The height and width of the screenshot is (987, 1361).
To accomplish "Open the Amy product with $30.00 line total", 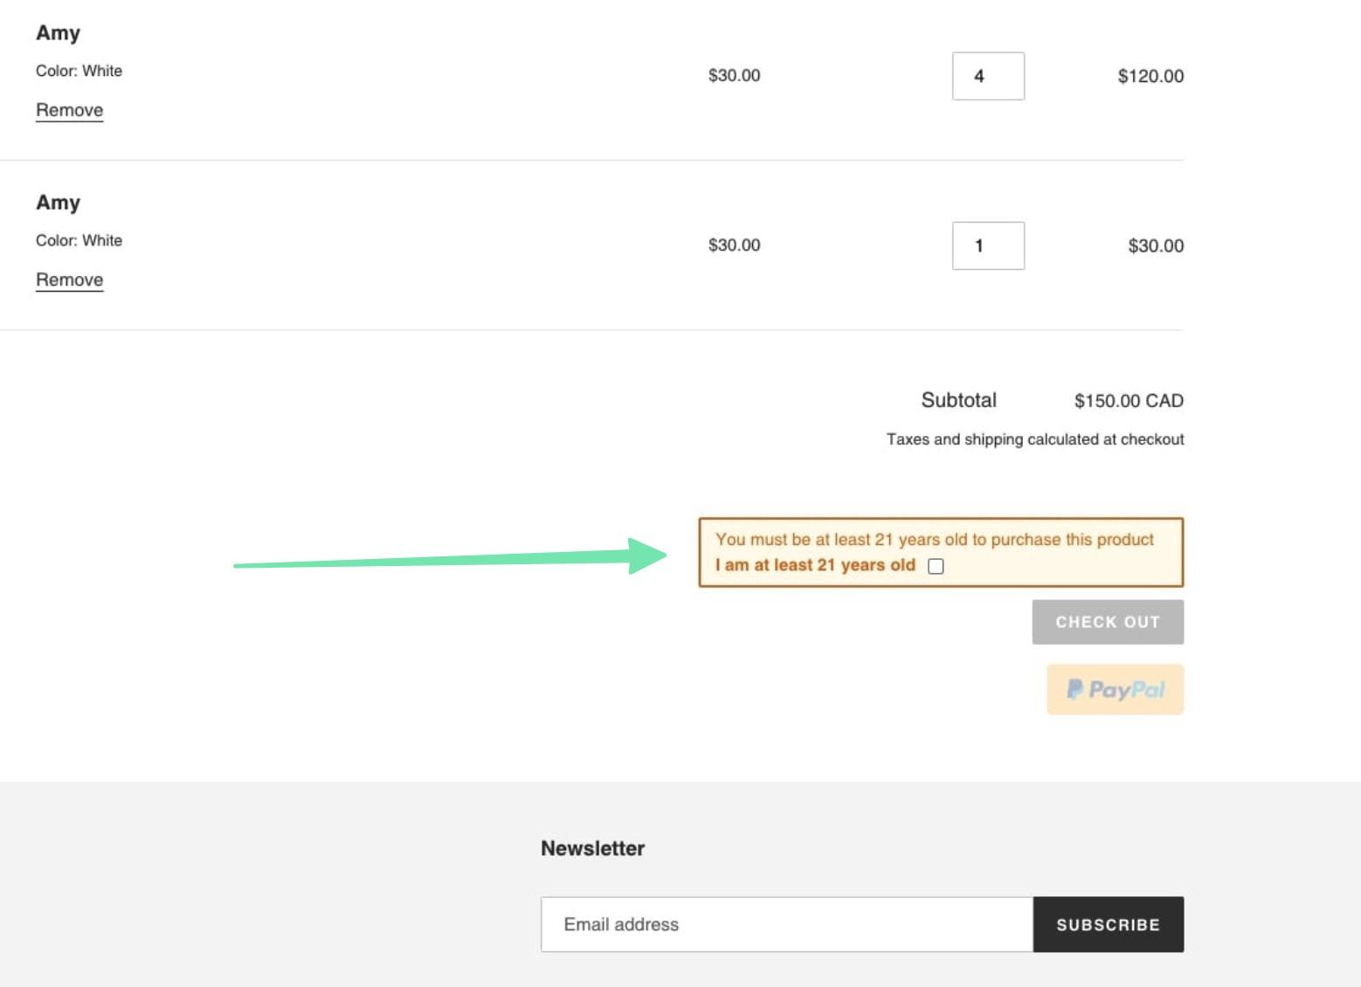I will point(58,203).
